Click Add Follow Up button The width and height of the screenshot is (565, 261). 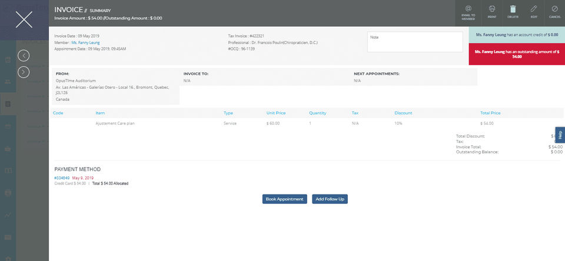point(330,199)
